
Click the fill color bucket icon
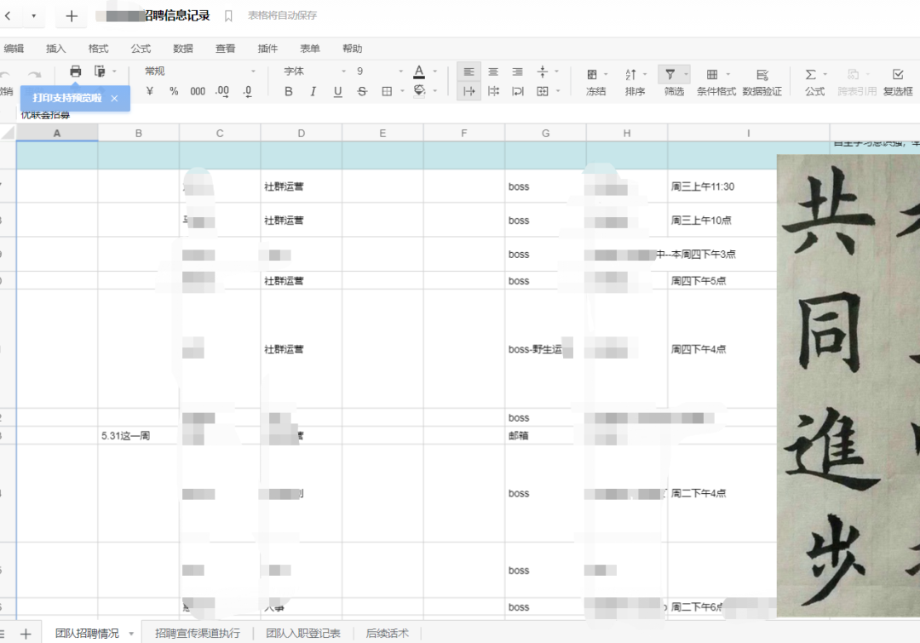[x=419, y=91]
